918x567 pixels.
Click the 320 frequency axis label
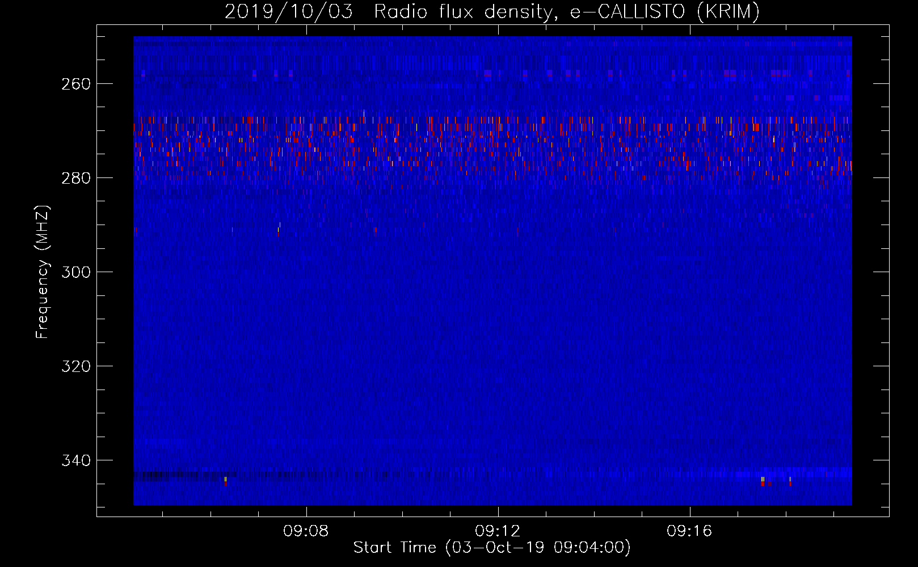[76, 366]
